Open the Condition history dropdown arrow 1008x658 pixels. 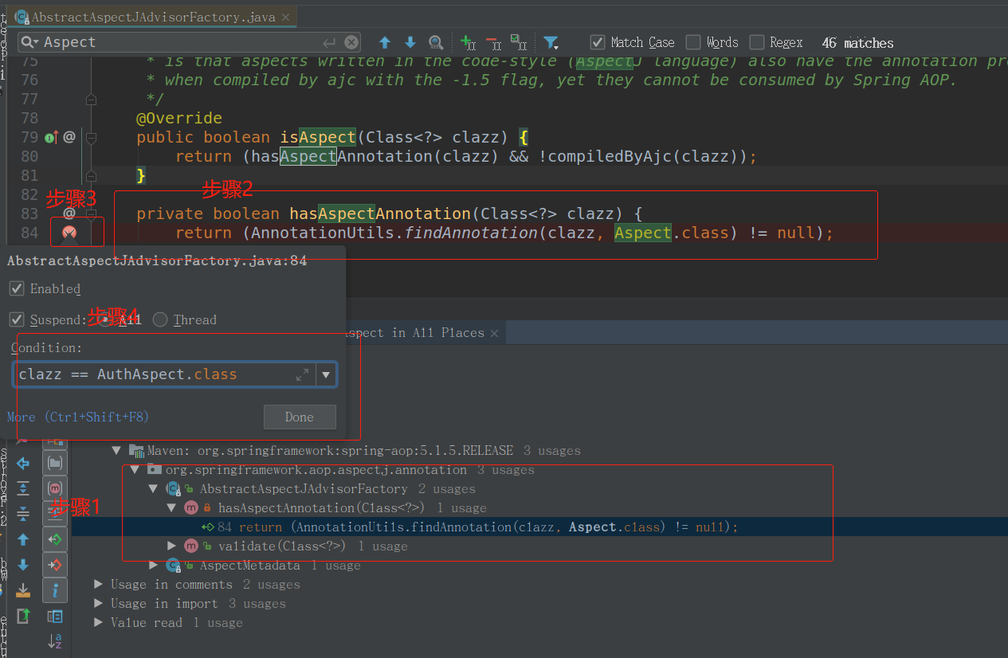pyautogui.click(x=326, y=374)
